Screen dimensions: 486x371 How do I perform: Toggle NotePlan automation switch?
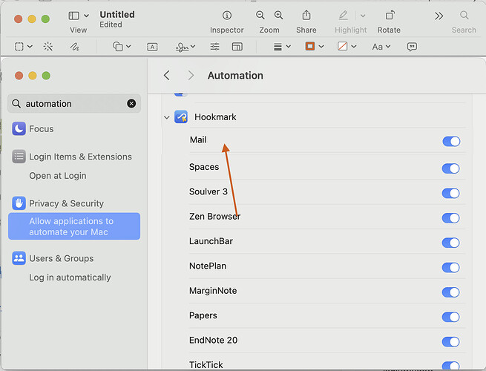450,268
